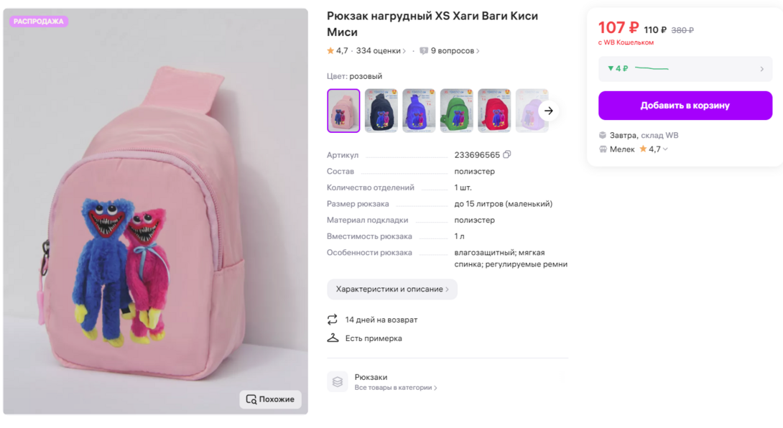The image size is (783, 428).
Task: Choose the black backpack color variant
Action: [381, 111]
